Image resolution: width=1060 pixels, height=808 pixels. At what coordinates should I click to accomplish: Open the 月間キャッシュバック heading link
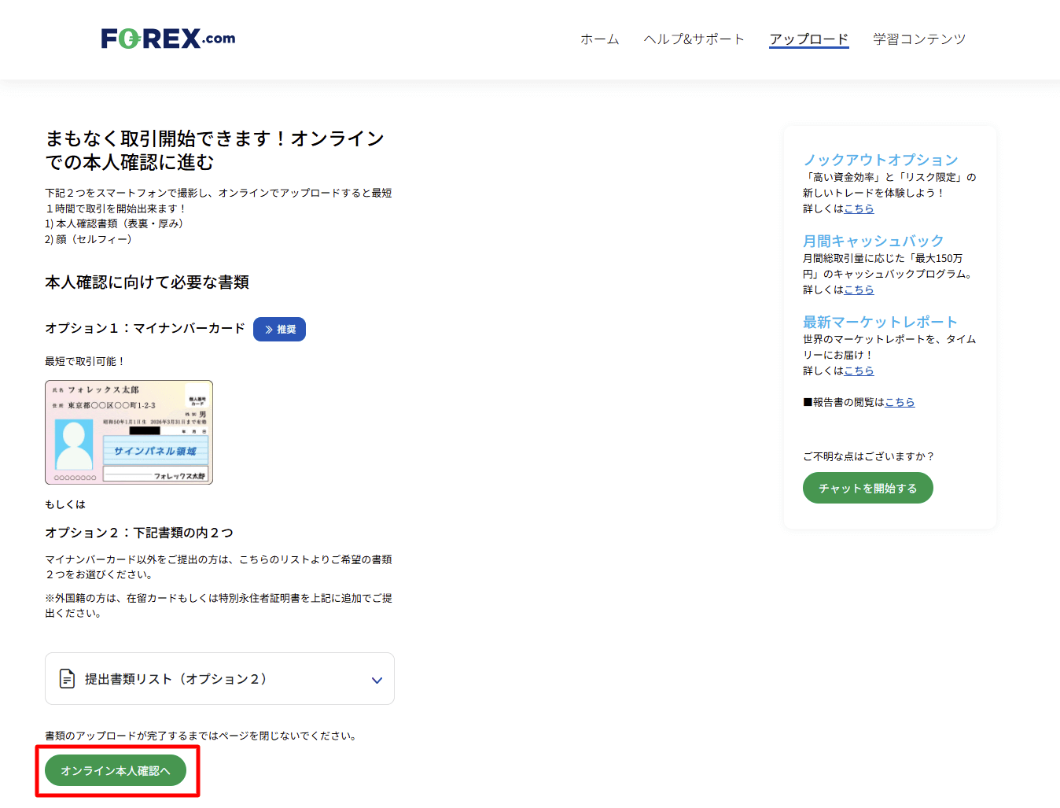click(873, 241)
